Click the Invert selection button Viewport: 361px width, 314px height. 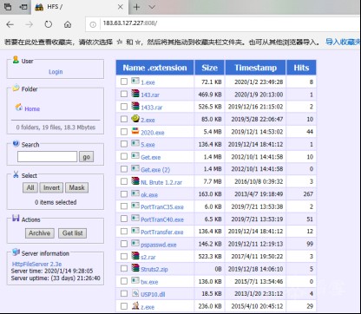click(x=51, y=187)
